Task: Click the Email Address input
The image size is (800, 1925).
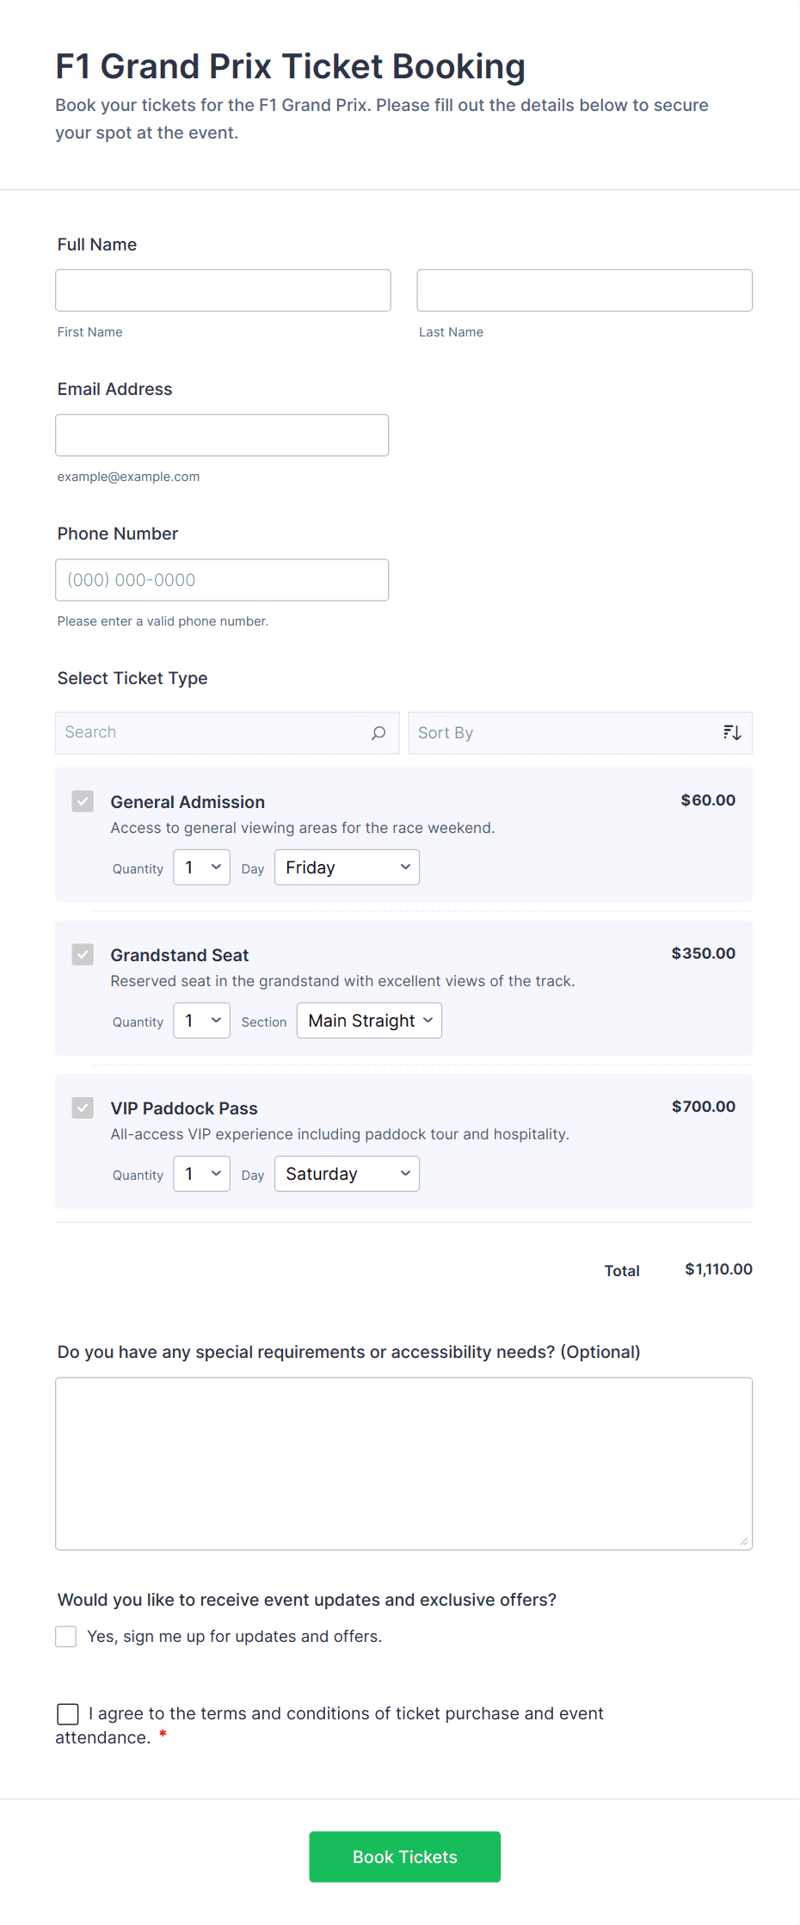Action: click(222, 435)
